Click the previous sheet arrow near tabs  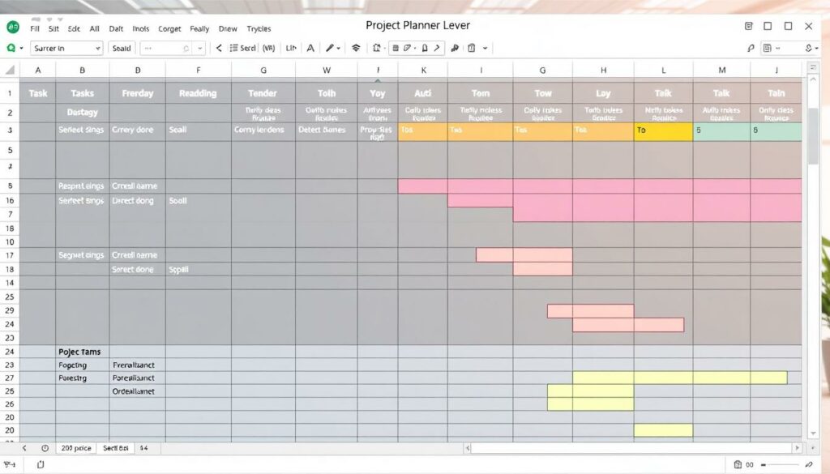tap(24, 448)
